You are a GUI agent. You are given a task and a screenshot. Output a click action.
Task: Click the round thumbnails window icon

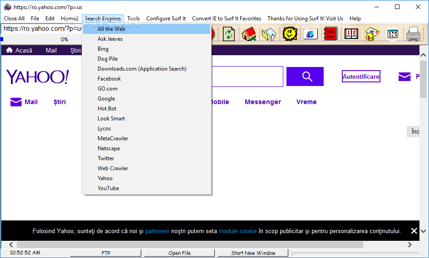[393, 34]
